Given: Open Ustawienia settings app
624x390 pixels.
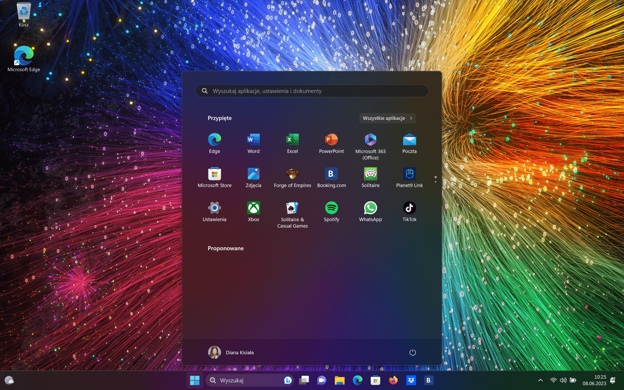Looking at the screenshot, I should click(214, 212).
